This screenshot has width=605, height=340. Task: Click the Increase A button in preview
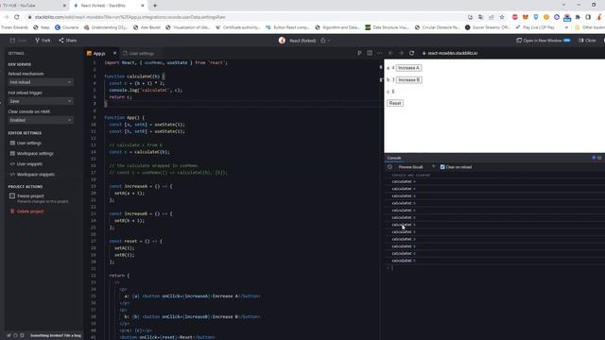(x=408, y=68)
